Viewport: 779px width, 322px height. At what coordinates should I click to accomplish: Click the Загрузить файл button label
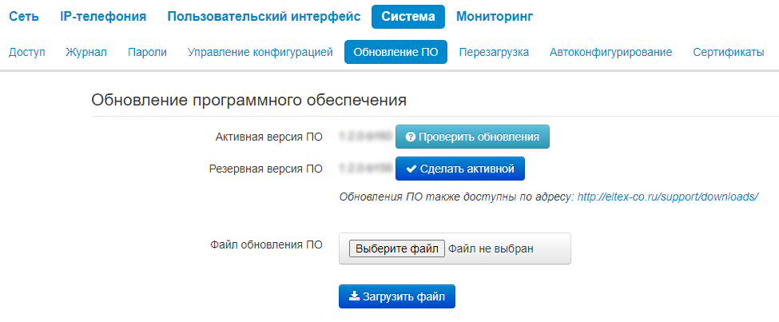(403, 296)
